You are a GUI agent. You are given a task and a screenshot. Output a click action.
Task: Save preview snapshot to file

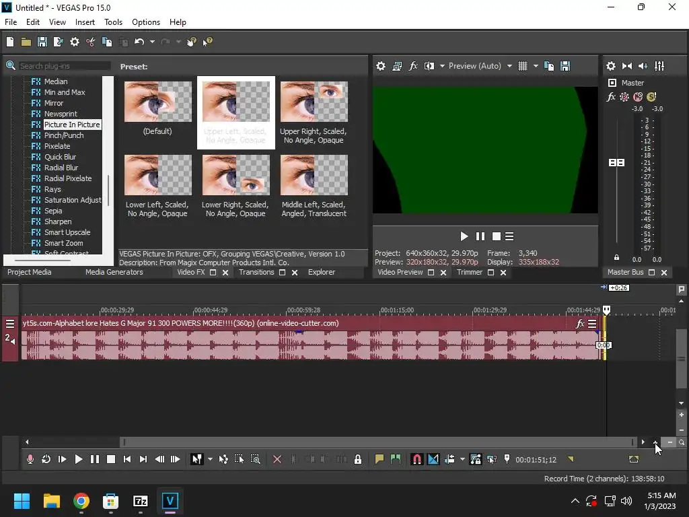565,66
